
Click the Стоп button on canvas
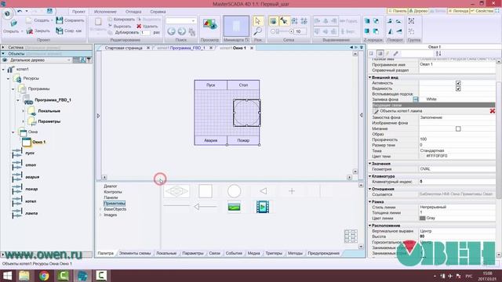pyautogui.click(x=243, y=85)
